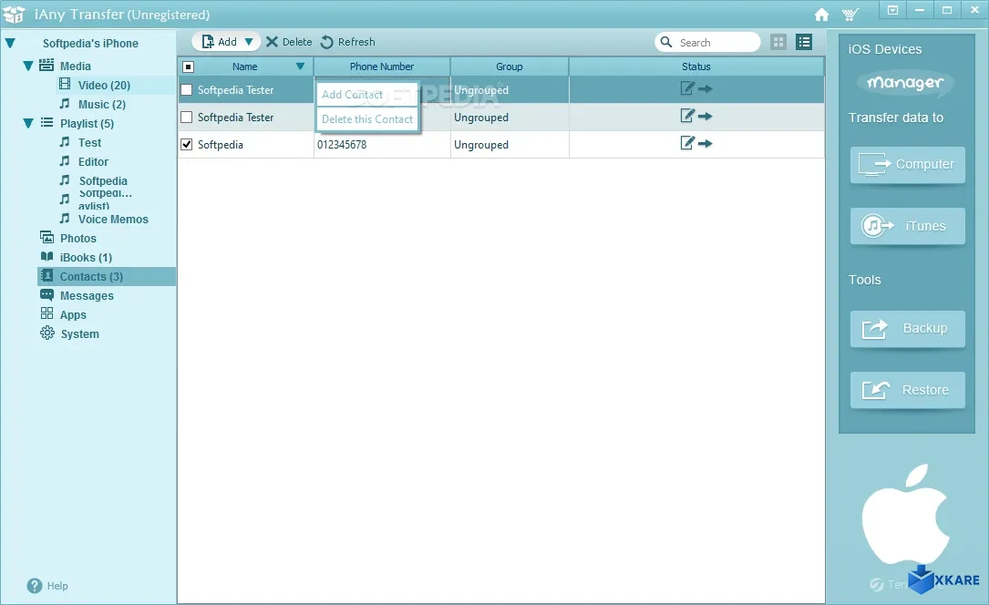Click the Messages speech bubble icon
Screen dimensions: 989x605
tap(46, 295)
